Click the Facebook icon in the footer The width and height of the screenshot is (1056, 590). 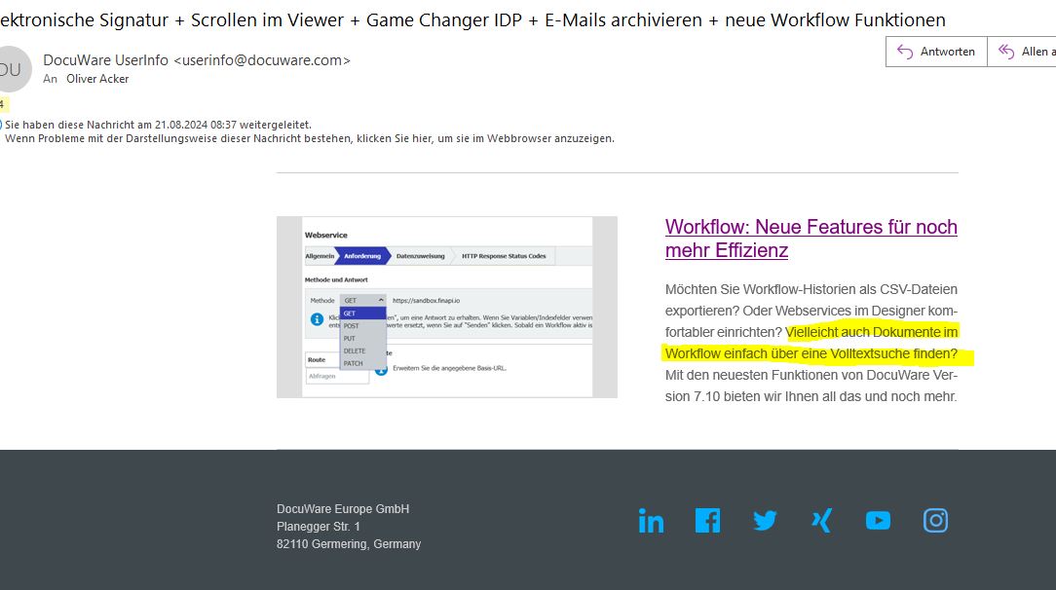pos(707,521)
